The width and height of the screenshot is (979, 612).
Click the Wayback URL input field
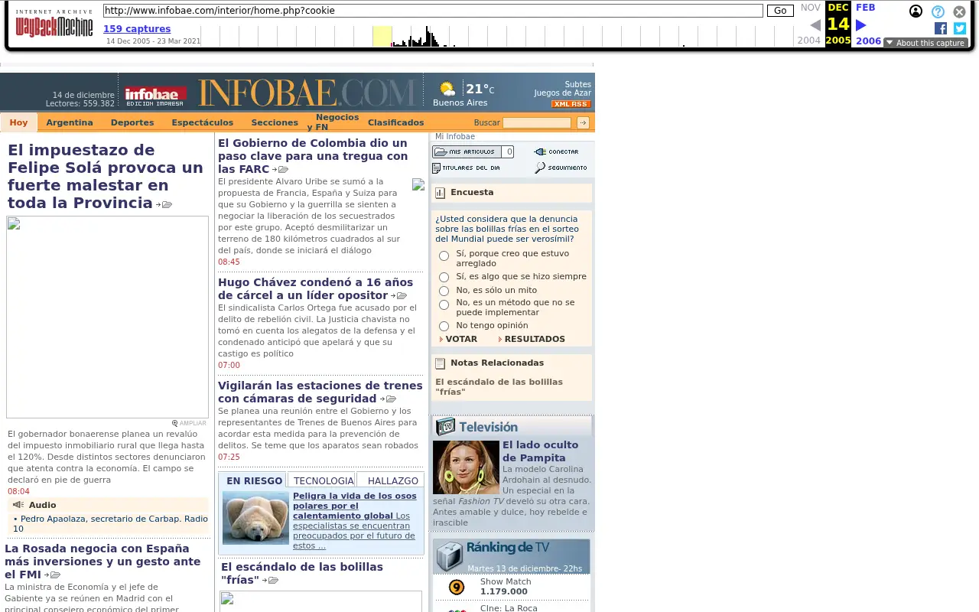[433, 11]
